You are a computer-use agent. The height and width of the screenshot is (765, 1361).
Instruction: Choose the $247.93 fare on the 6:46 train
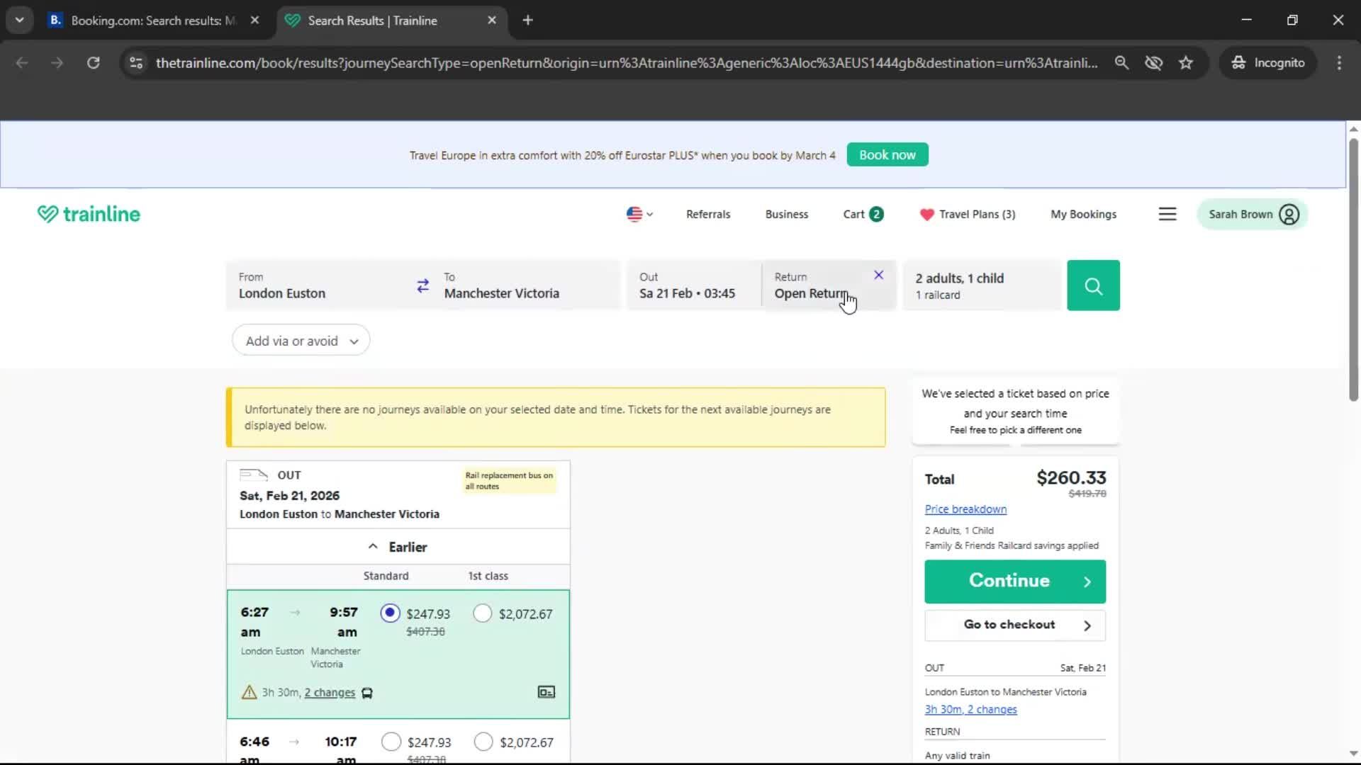[391, 742]
